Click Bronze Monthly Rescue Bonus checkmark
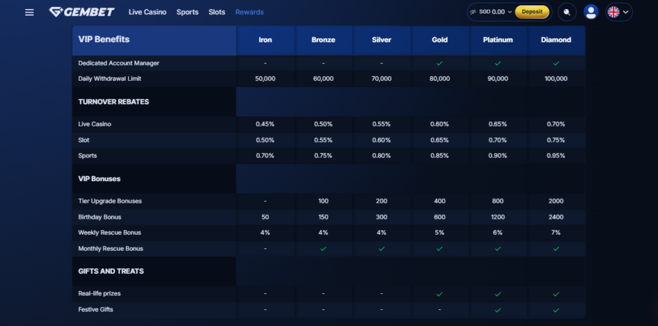658x326 pixels. [x=323, y=248]
